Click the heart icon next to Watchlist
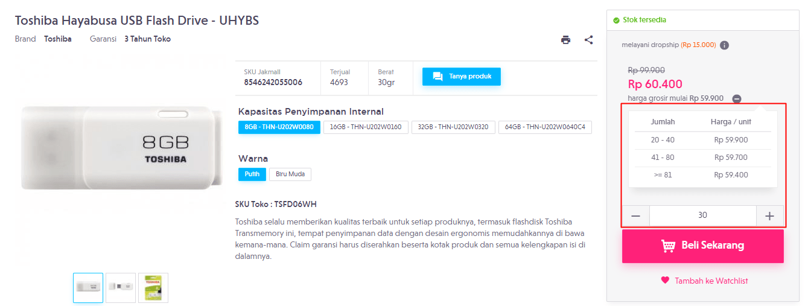 coord(666,280)
